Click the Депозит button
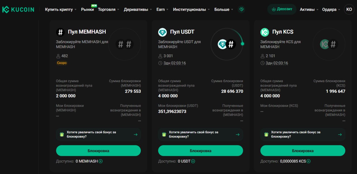 click(x=282, y=9)
